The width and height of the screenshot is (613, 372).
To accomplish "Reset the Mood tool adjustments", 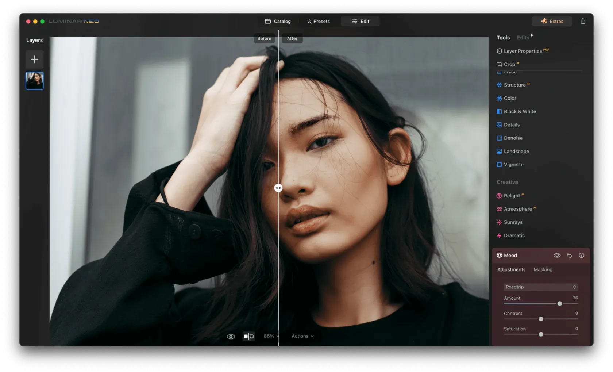I will tap(569, 256).
